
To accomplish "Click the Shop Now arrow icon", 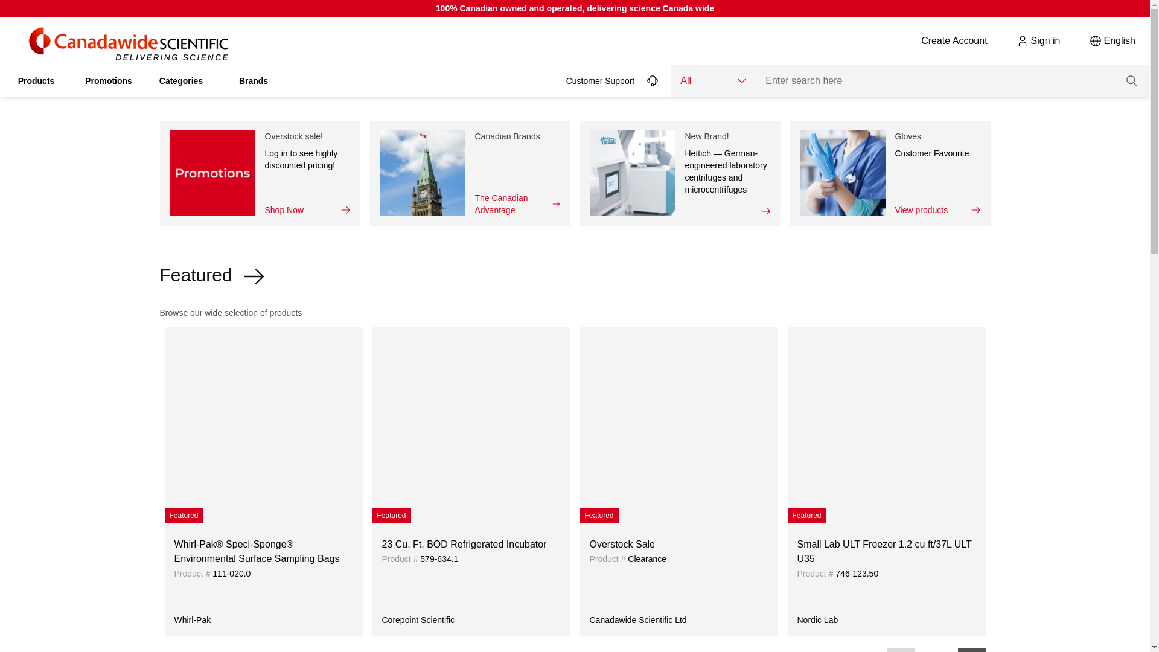I will [x=346, y=210].
